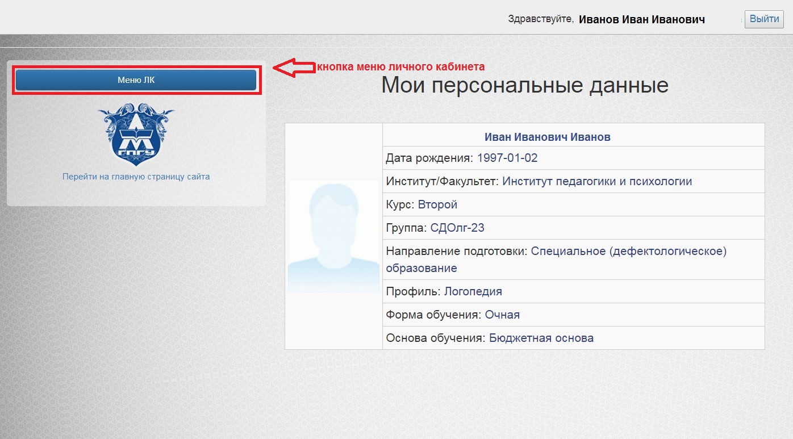The width and height of the screenshot is (793, 439).
Task: Click the birth date value 1997-01-02
Action: 507,158
